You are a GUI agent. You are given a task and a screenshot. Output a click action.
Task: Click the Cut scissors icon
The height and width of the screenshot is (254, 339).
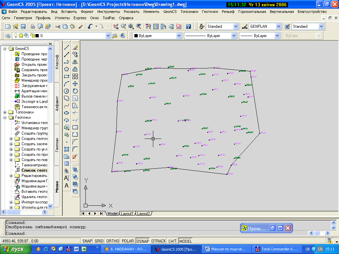pos(58,26)
